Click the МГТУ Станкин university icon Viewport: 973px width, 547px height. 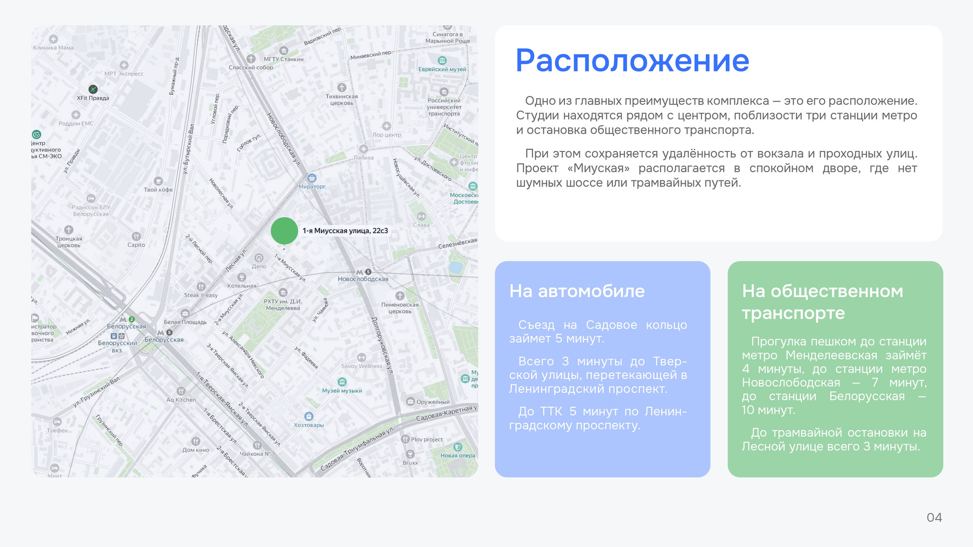pos(284,51)
